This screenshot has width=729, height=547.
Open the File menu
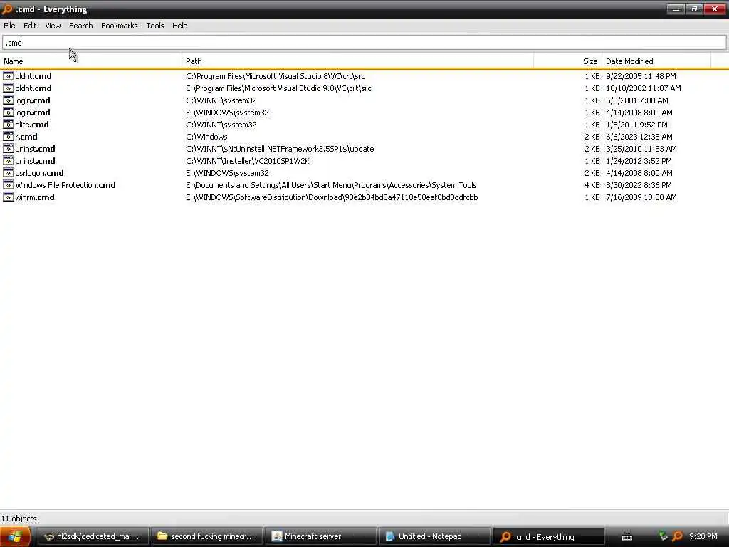pos(9,26)
